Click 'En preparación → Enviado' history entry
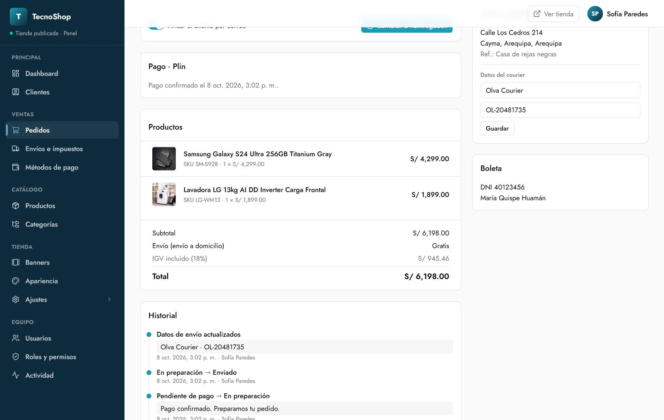The width and height of the screenshot is (664, 420). pos(197,372)
